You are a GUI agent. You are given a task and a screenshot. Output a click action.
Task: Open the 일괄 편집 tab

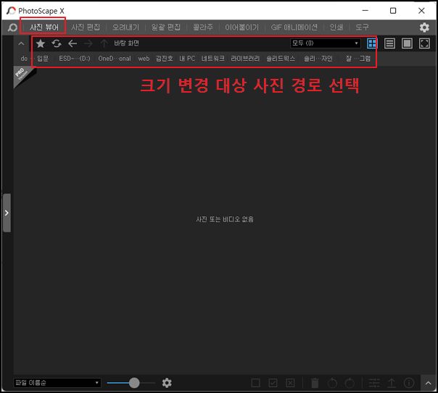(x=165, y=28)
